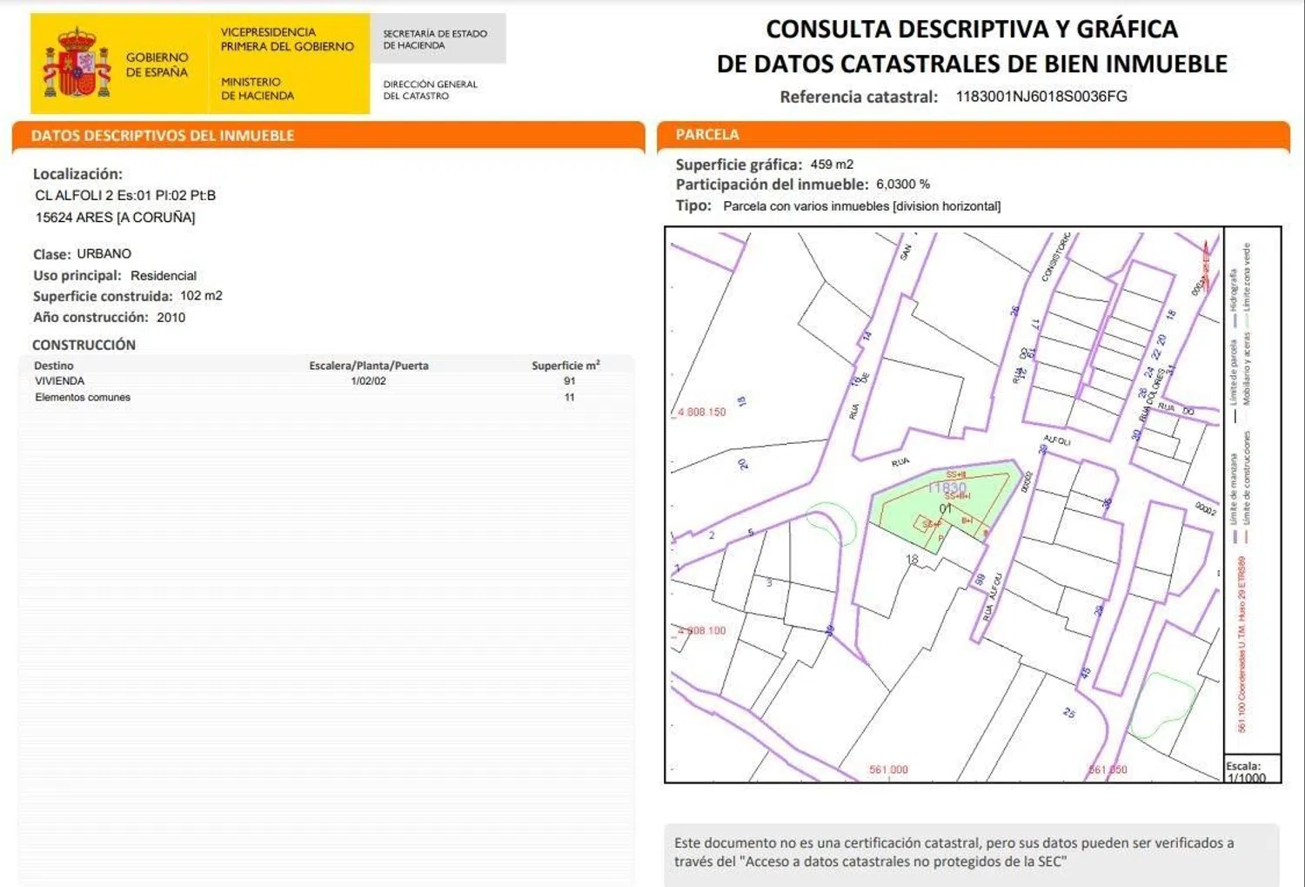Screen dimensions: 1305x887
Task: Click the map legend strip beside the map
Action: click(1251, 487)
